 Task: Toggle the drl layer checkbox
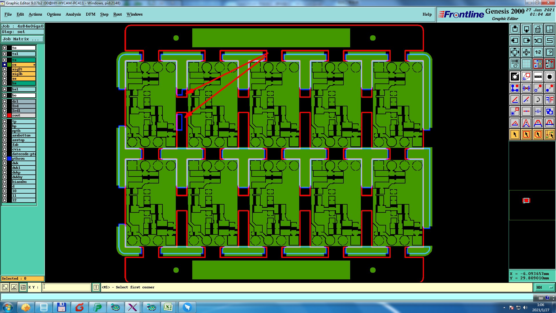[5, 101]
